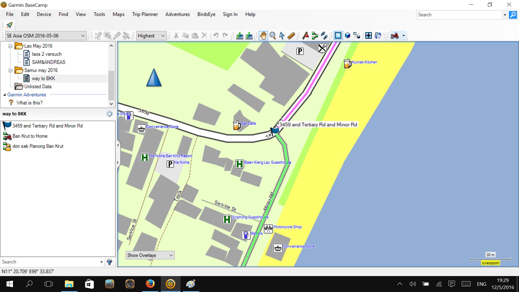Open the Trip Planner menu
Screen dimensions: 519x292
pos(145,14)
